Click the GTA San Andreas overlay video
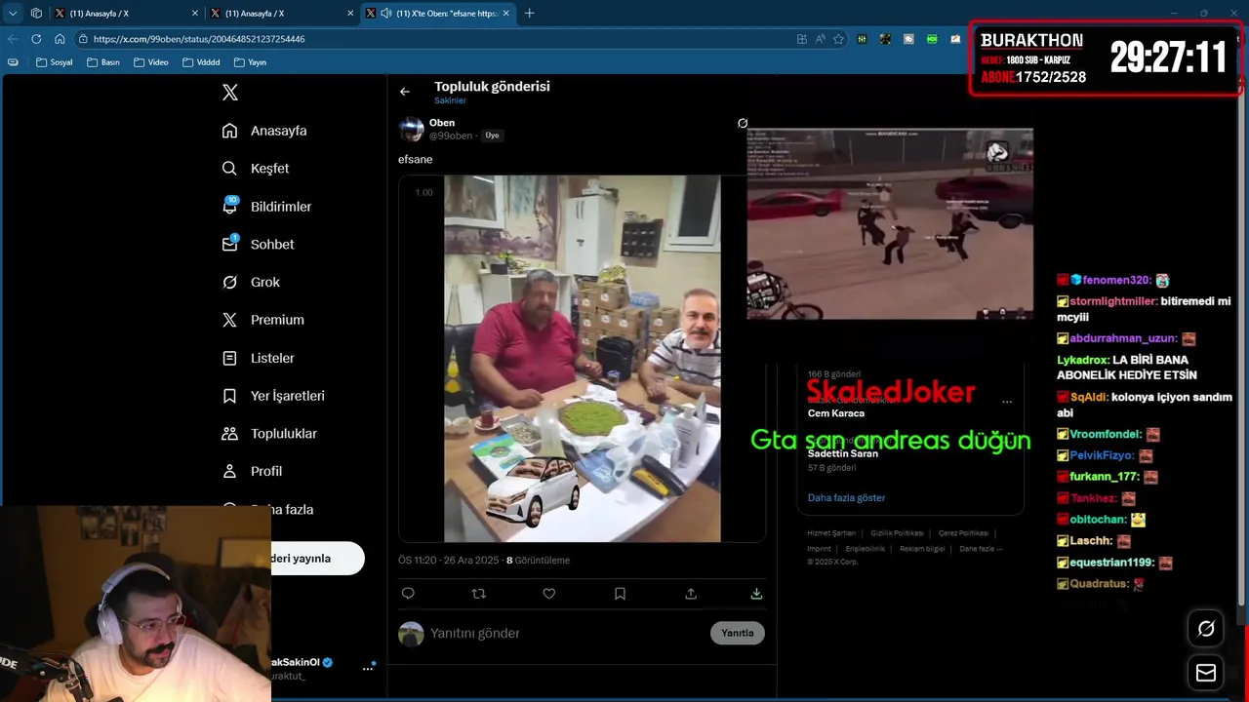This screenshot has width=1249, height=702. pyautogui.click(x=890, y=223)
